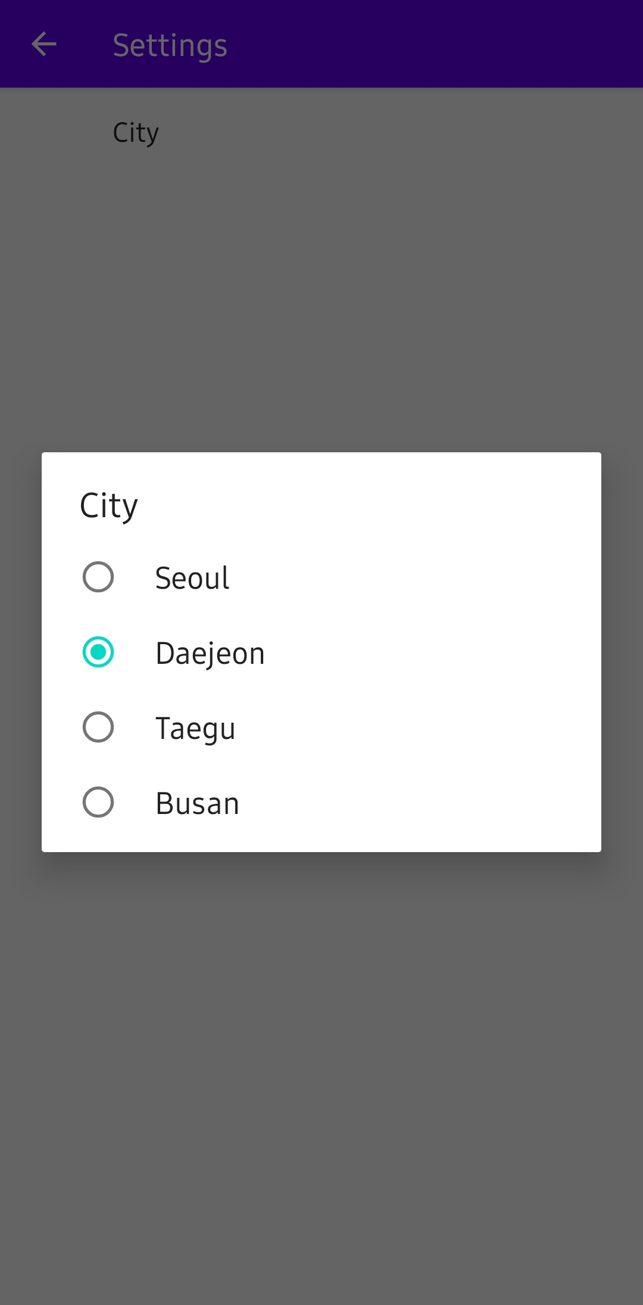Tap the Seoul option label
The height and width of the screenshot is (1305, 643).
(x=192, y=577)
